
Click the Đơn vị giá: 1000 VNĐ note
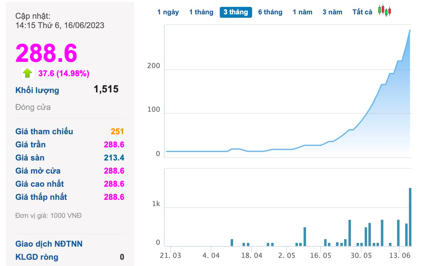click(48, 215)
